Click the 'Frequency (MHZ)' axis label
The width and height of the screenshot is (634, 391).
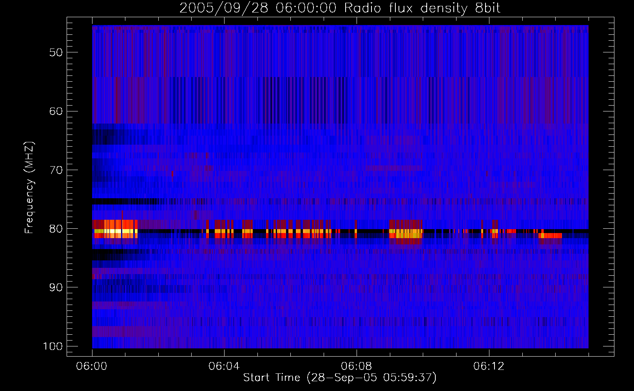(29, 187)
